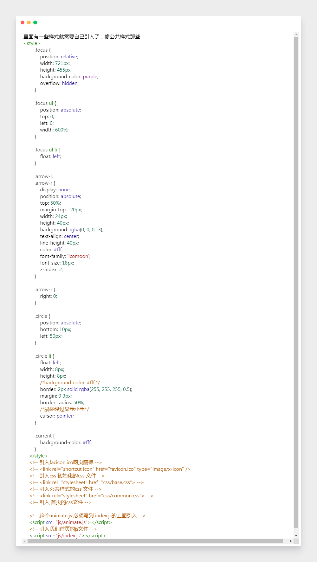Click the 'text-align: center;' line
Viewport: 317px width, 562px height.
60,236
